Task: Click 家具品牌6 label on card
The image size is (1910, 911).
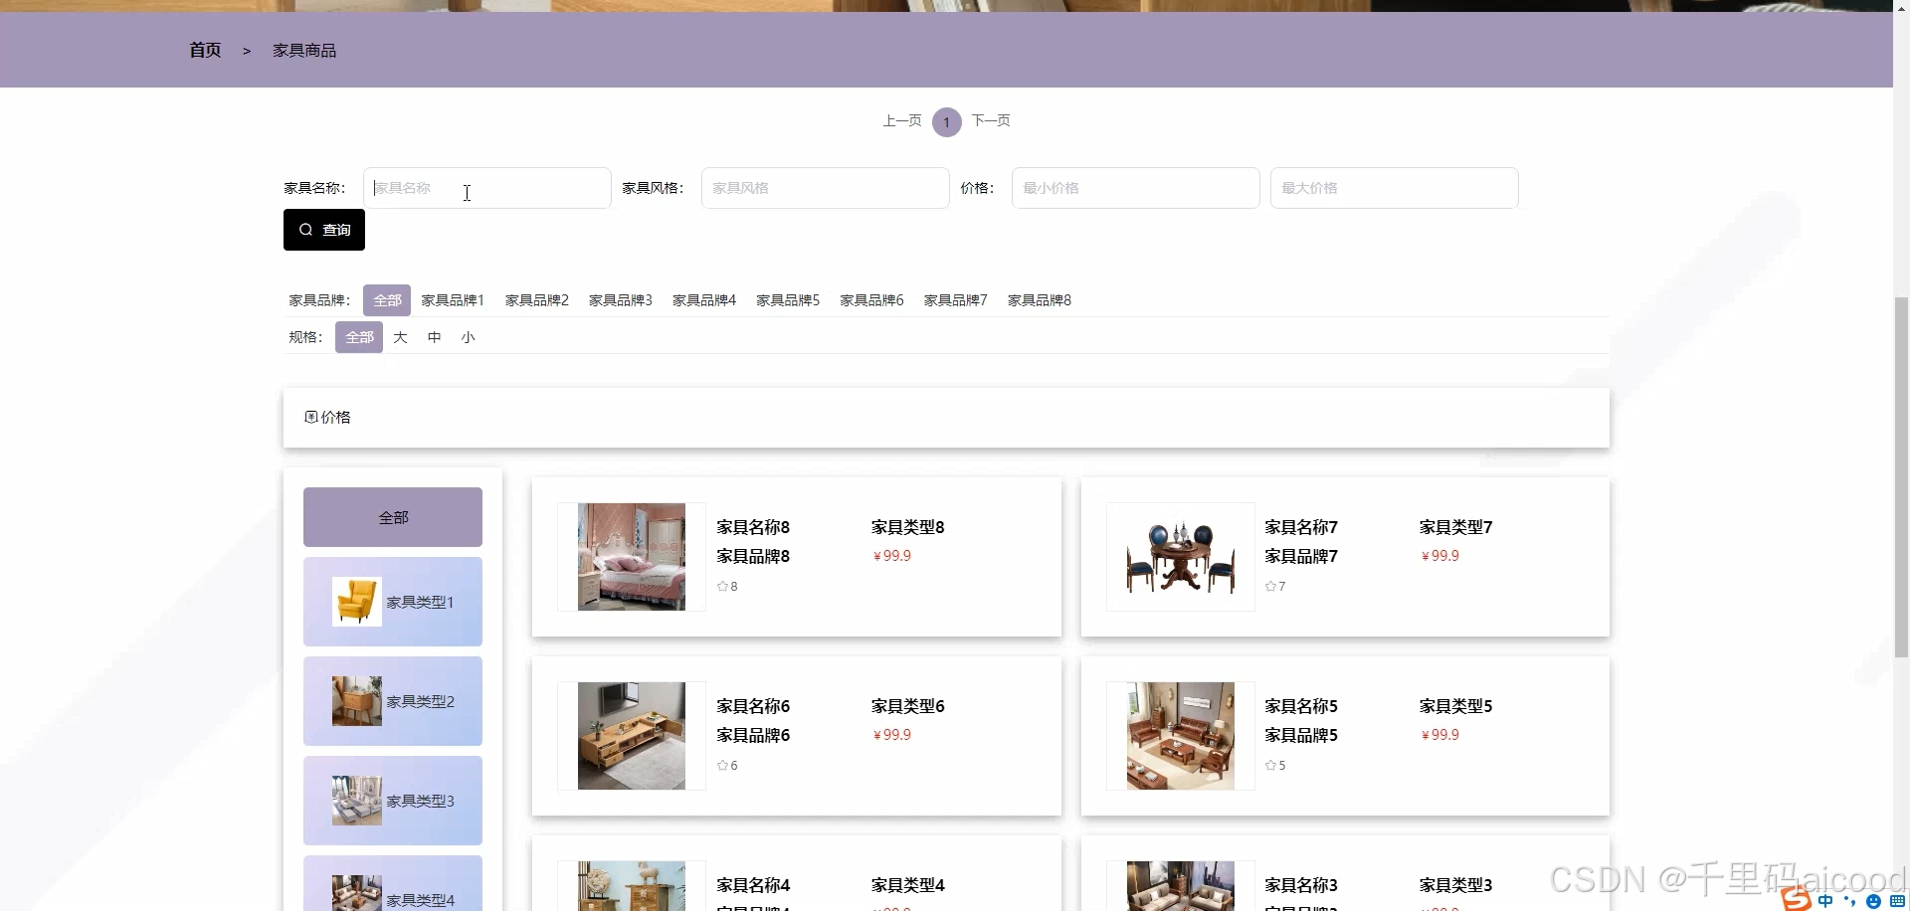Action: pyautogui.click(x=753, y=735)
